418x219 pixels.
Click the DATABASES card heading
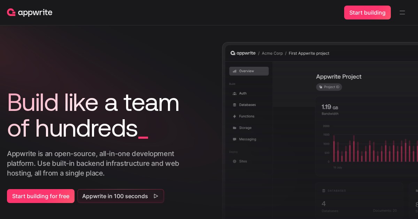(336, 191)
